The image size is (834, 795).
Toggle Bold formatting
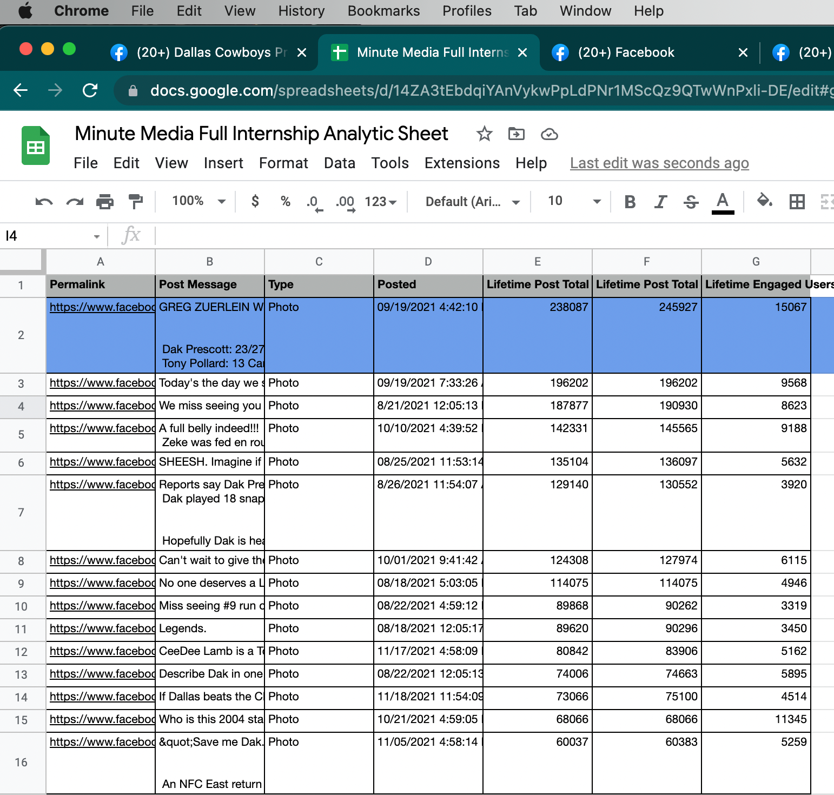(630, 202)
